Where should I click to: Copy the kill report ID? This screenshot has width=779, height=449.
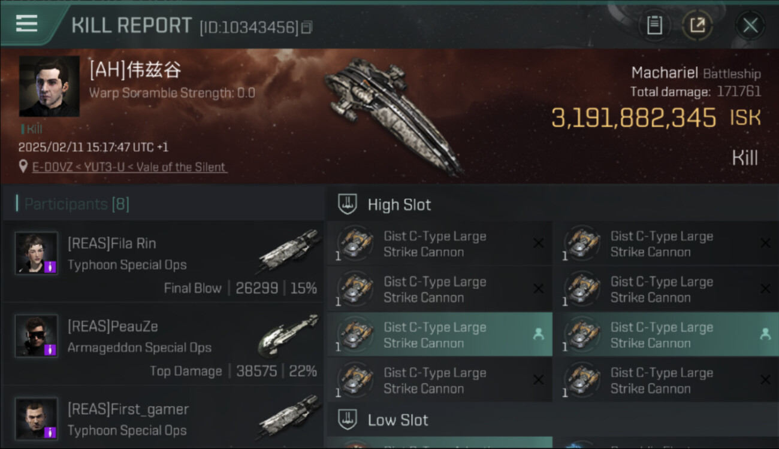pos(307,28)
